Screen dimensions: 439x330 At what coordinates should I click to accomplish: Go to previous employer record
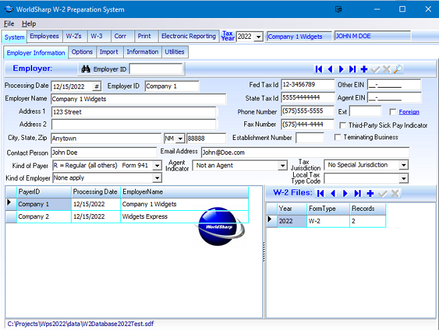330,69
